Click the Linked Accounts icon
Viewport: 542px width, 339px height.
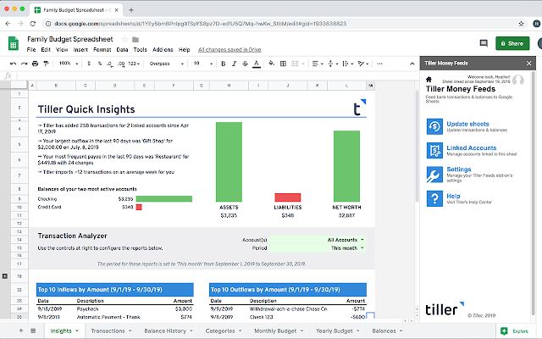434,151
